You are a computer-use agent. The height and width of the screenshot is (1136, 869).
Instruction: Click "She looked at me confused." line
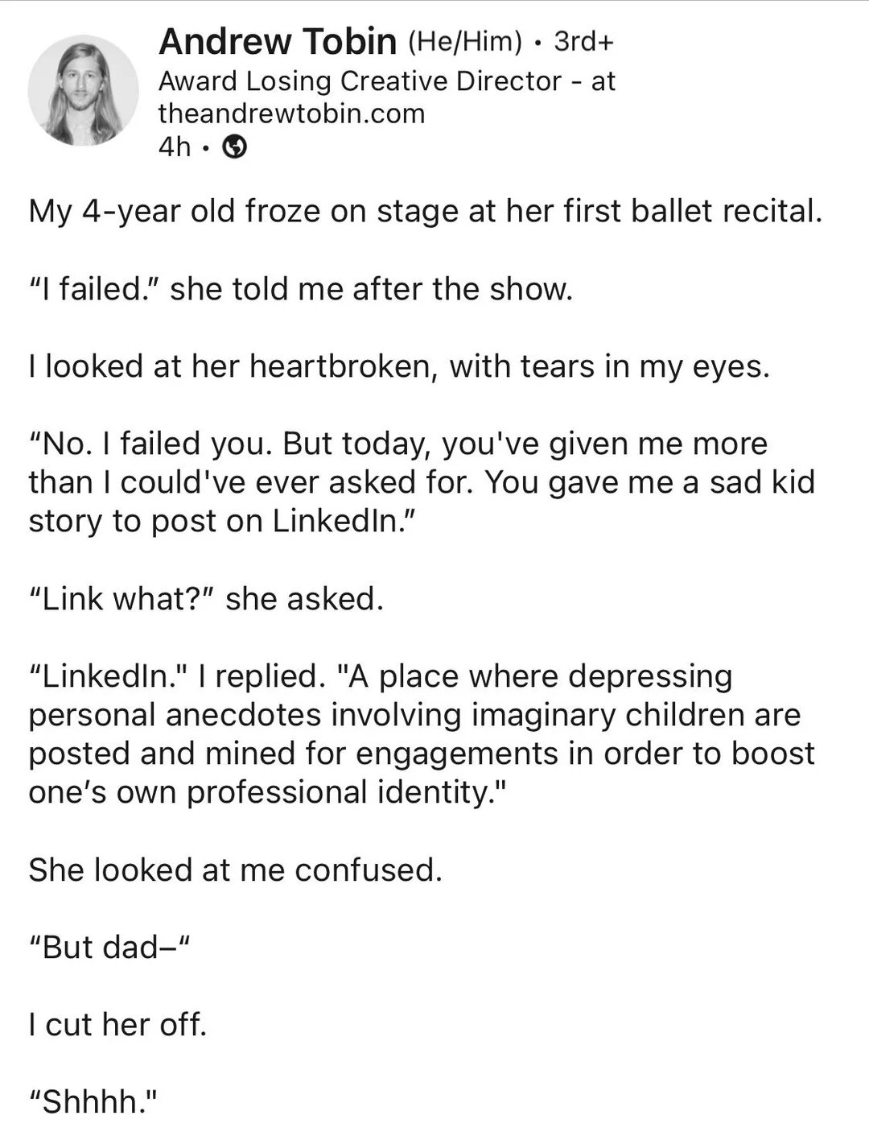click(x=235, y=870)
